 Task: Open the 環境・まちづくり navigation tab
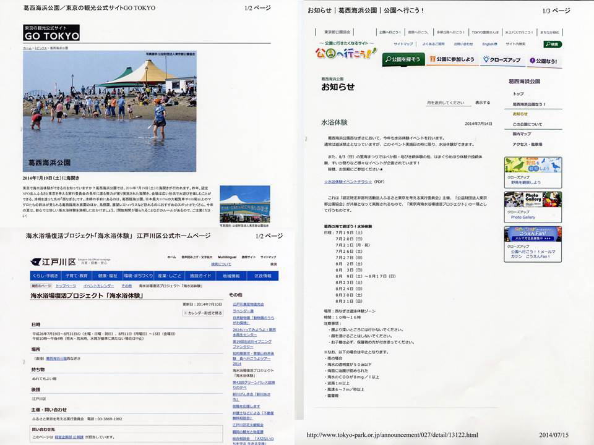[x=138, y=276]
